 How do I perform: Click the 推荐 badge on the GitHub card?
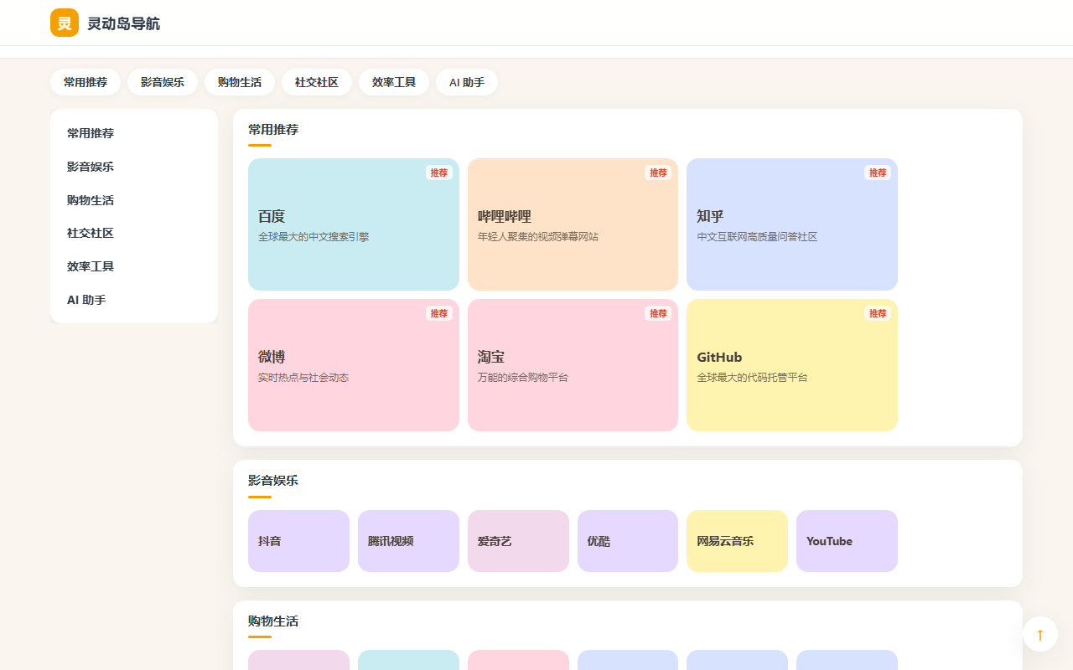point(878,313)
